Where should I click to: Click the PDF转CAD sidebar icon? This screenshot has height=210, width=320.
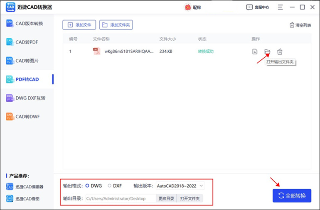[10, 79]
